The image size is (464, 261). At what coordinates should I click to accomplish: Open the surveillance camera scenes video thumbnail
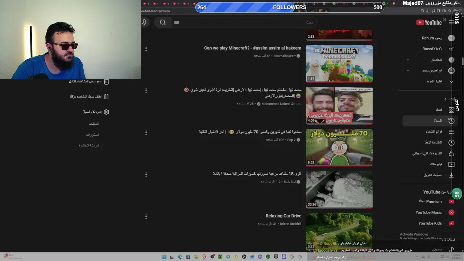pyautogui.click(x=339, y=190)
